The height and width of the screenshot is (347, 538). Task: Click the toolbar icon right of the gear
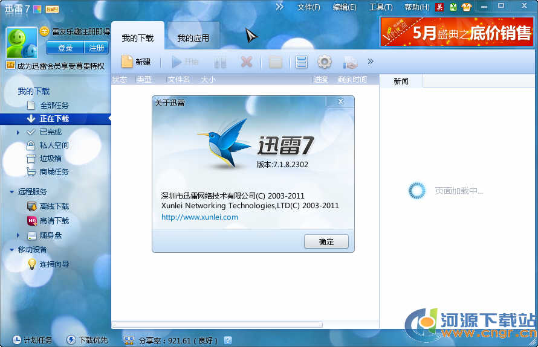click(x=351, y=62)
